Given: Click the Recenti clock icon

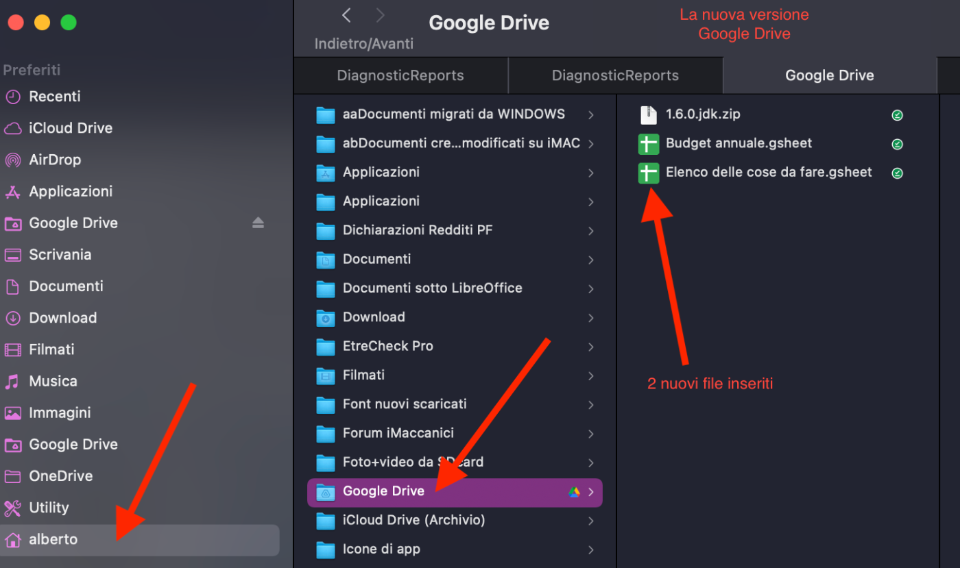Looking at the screenshot, I should point(12,97).
